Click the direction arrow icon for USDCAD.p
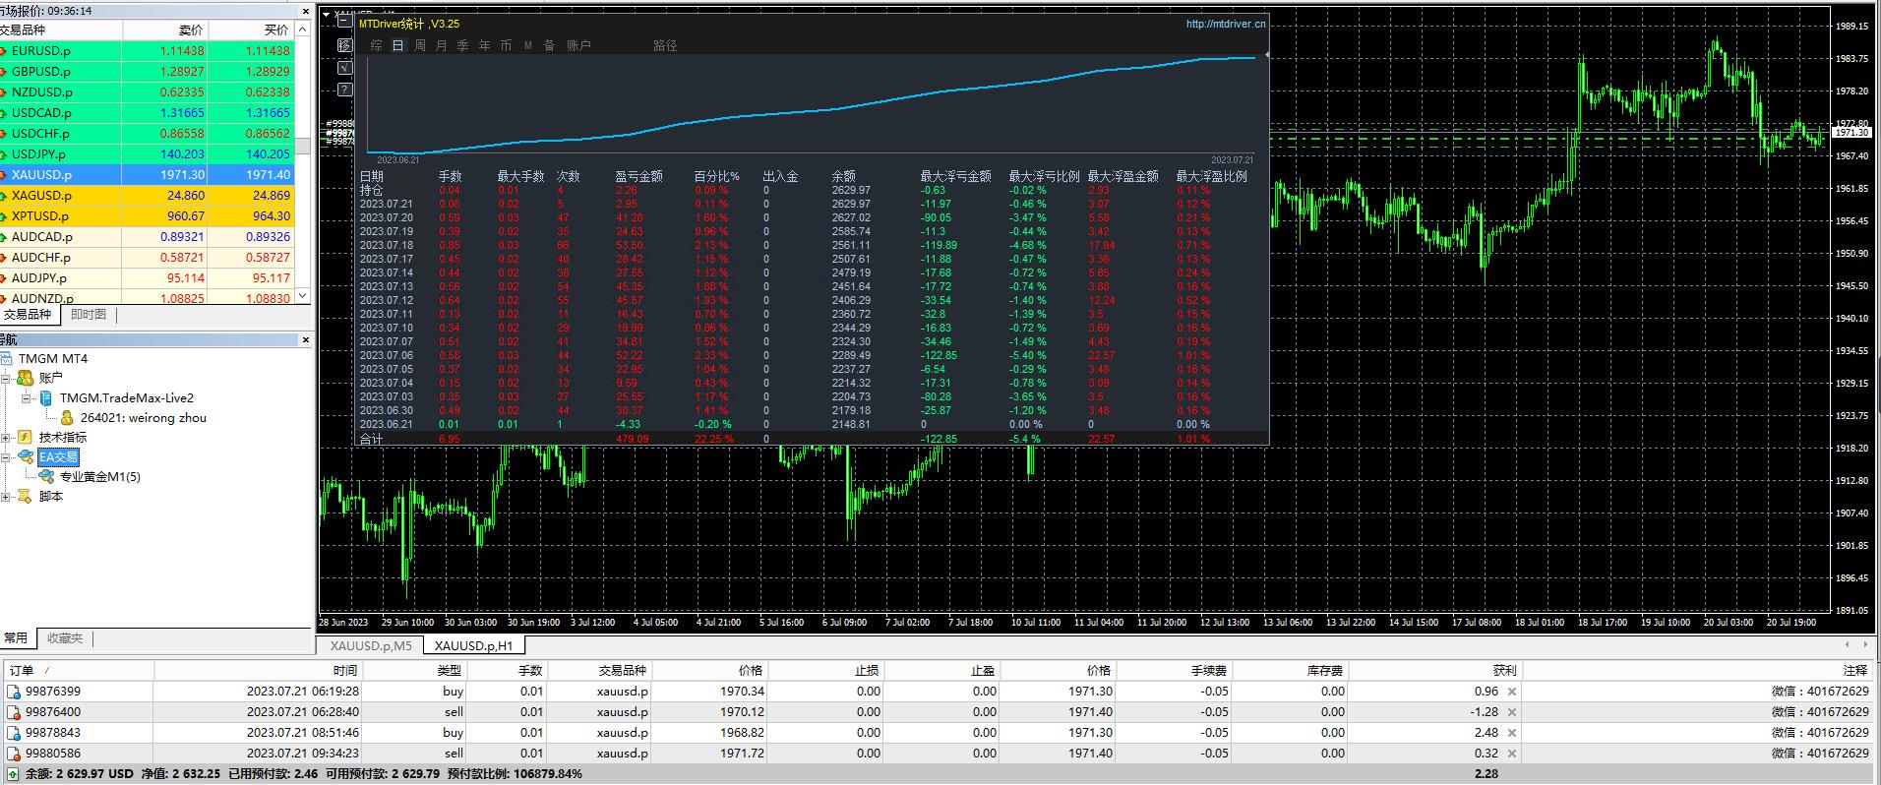The image size is (1881, 785). [5, 113]
